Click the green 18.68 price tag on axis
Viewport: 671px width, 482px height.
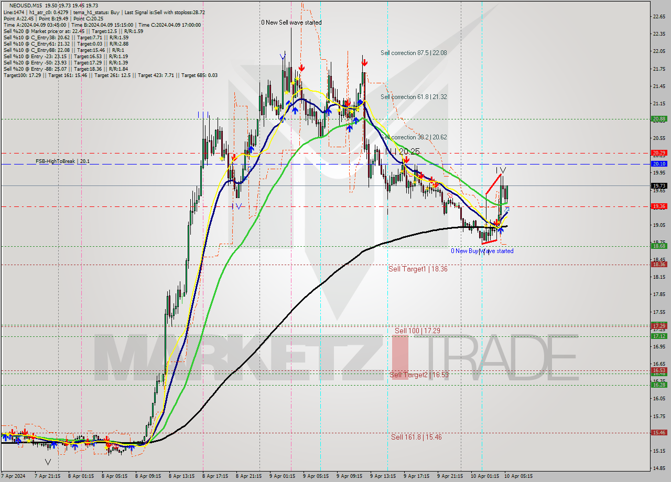coord(659,246)
